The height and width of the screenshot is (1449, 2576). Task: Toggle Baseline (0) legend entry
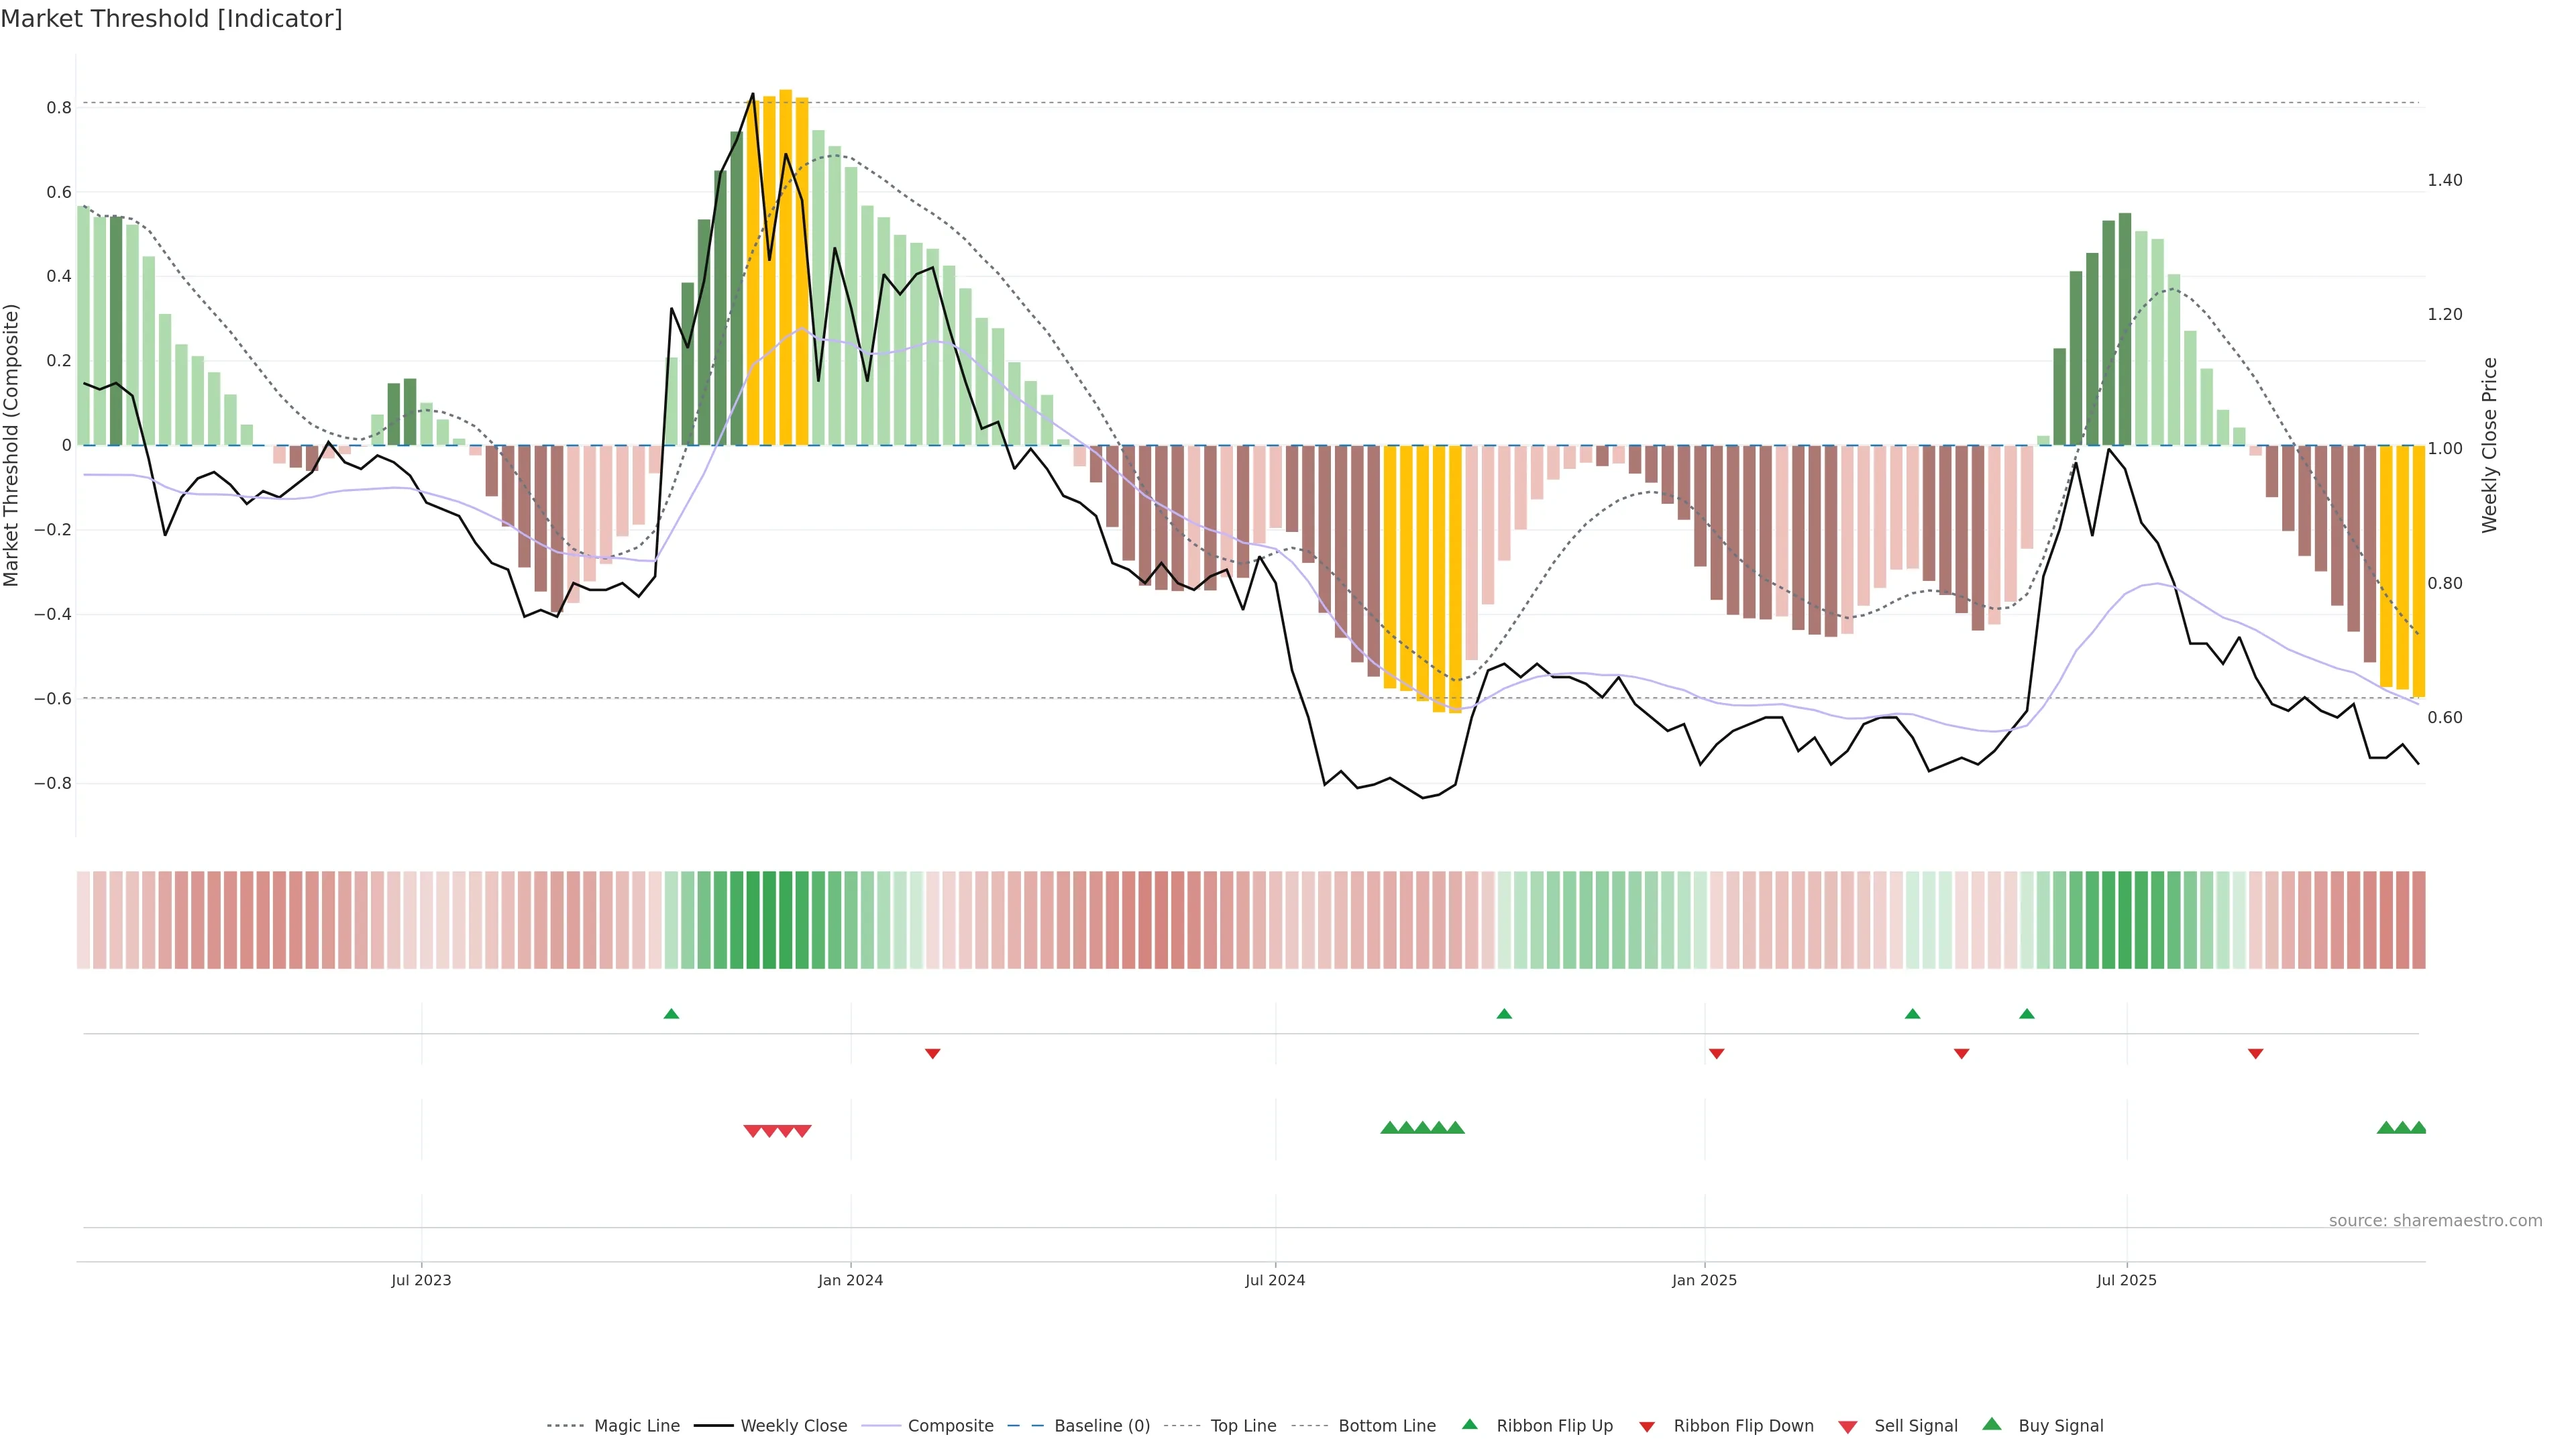[x=1101, y=1426]
